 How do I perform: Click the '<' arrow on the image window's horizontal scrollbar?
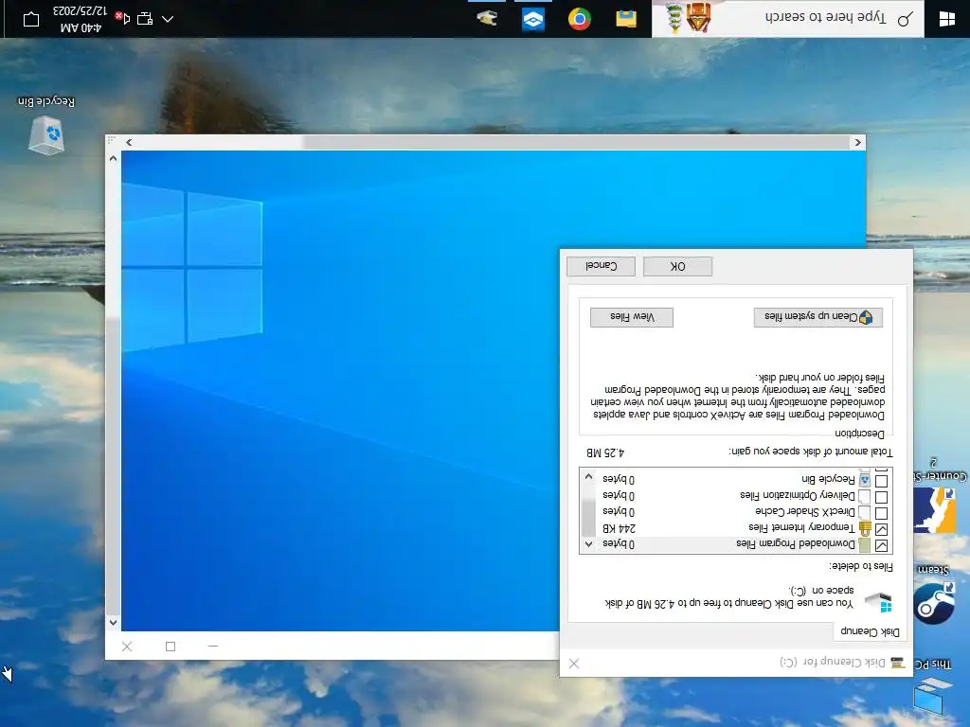point(129,142)
